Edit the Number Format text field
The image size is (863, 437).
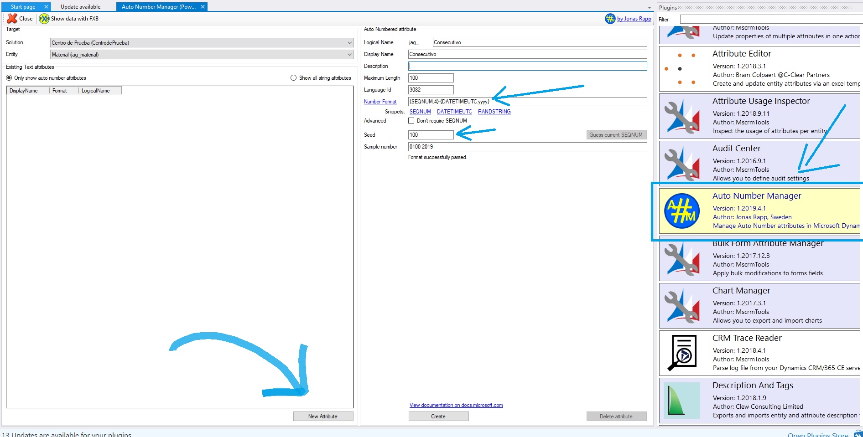point(527,102)
